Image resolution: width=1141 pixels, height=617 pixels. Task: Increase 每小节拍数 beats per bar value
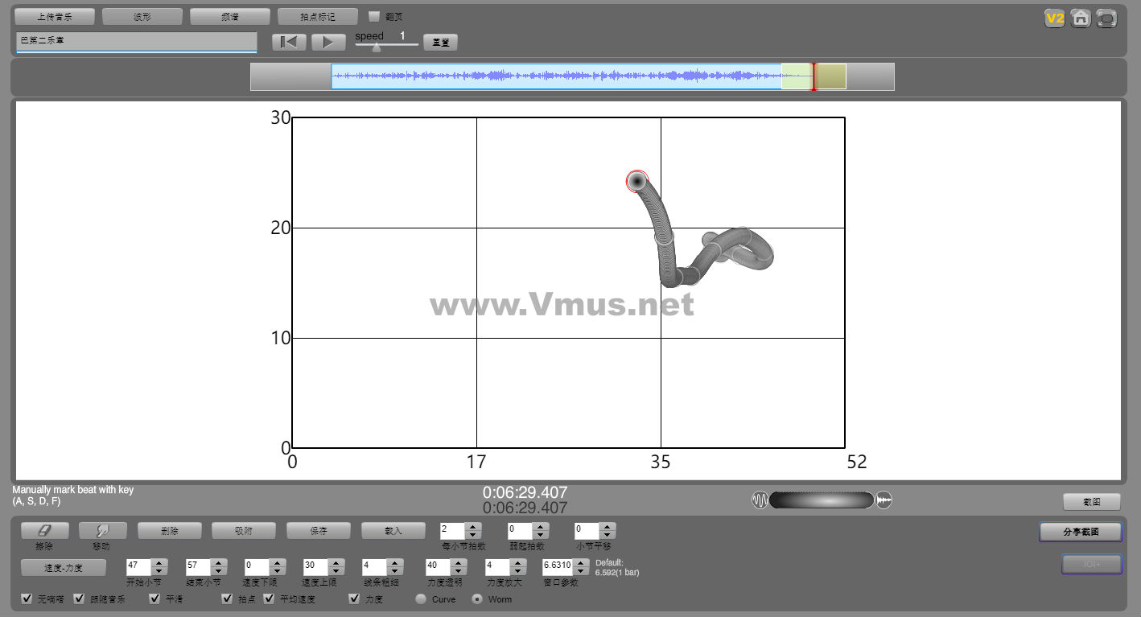tap(473, 527)
